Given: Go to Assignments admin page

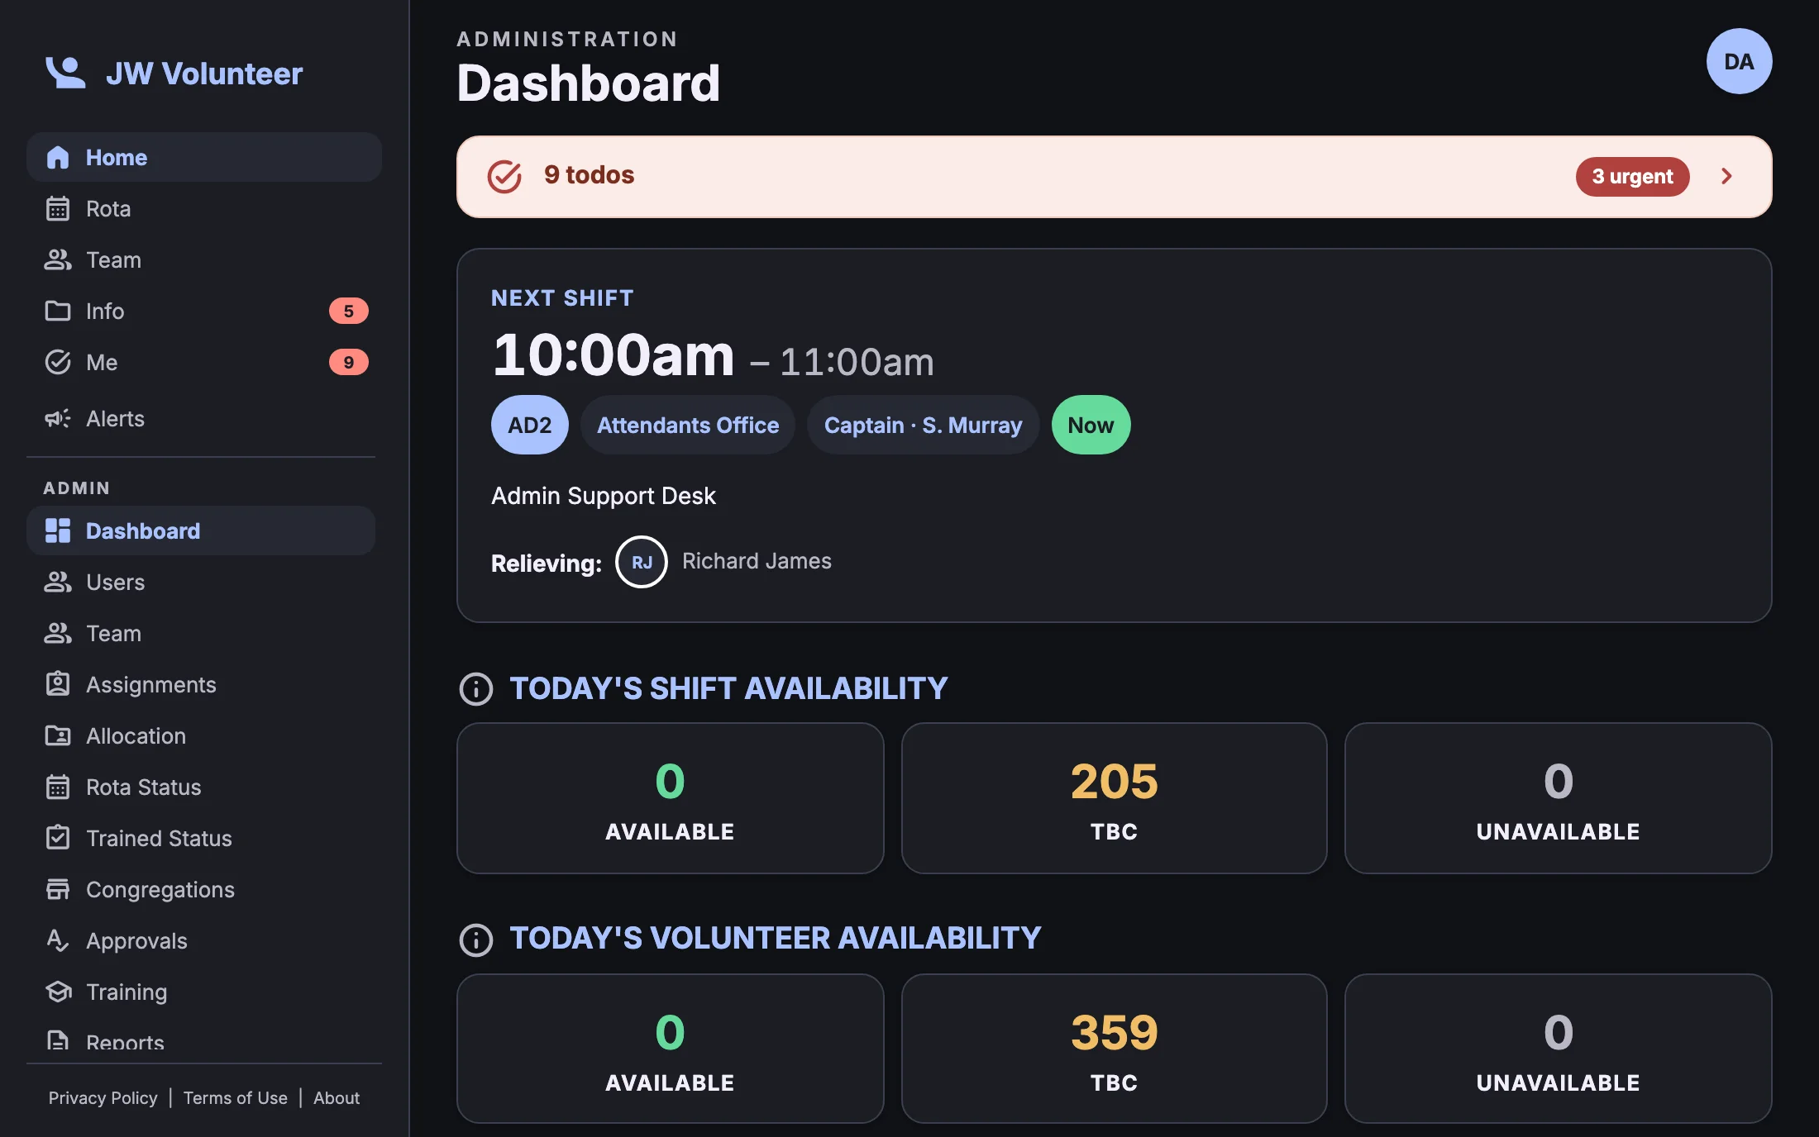Looking at the screenshot, I should click(x=201, y=684).
